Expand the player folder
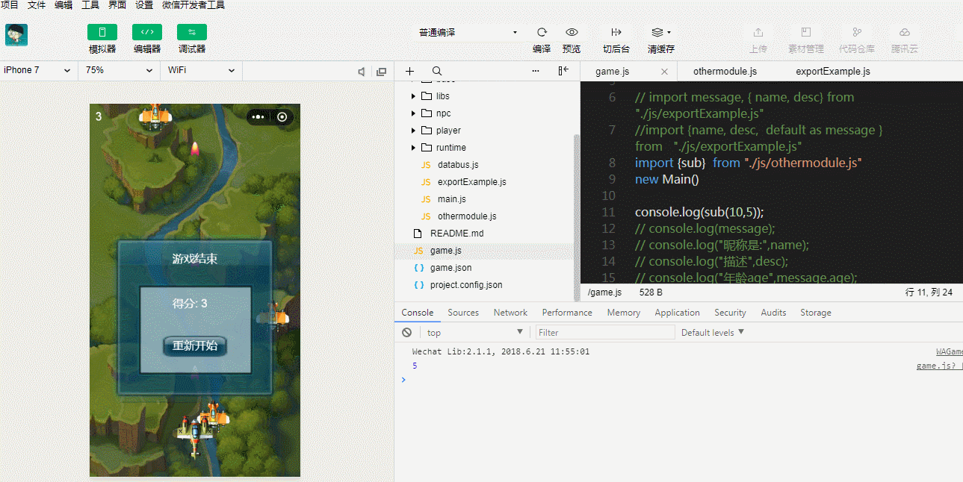The height and width of the screenshot is (482, 963). [x=413, y=131]
